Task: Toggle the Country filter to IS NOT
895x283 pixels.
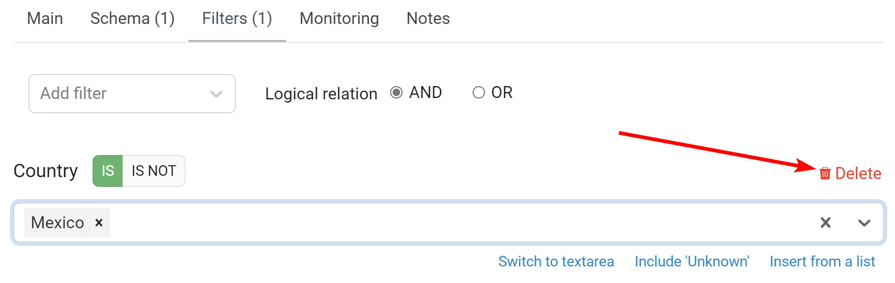Action: click(x=154, y=171)
